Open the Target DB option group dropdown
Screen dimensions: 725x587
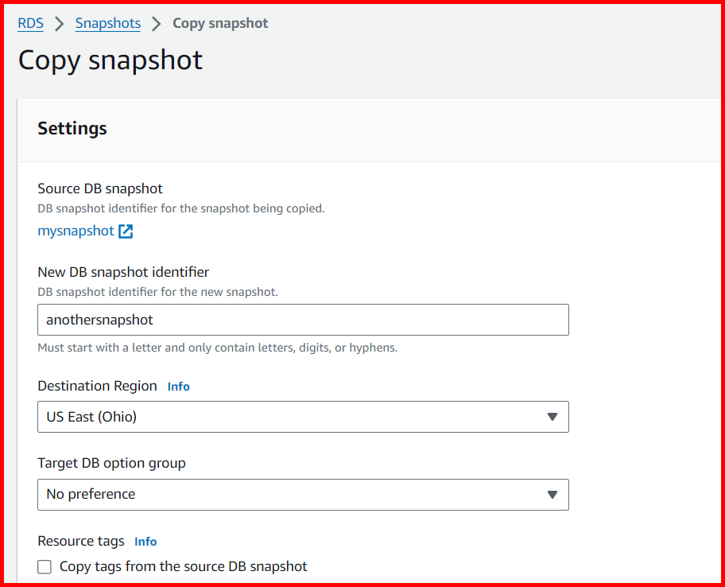pos(302,494)
